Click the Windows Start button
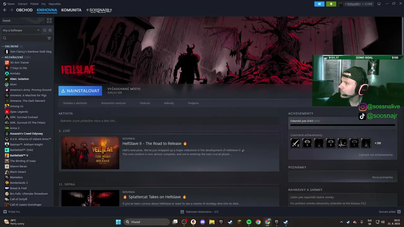This screenshot has height=227, width=404. pyautogui.click(x=118, y=222)
